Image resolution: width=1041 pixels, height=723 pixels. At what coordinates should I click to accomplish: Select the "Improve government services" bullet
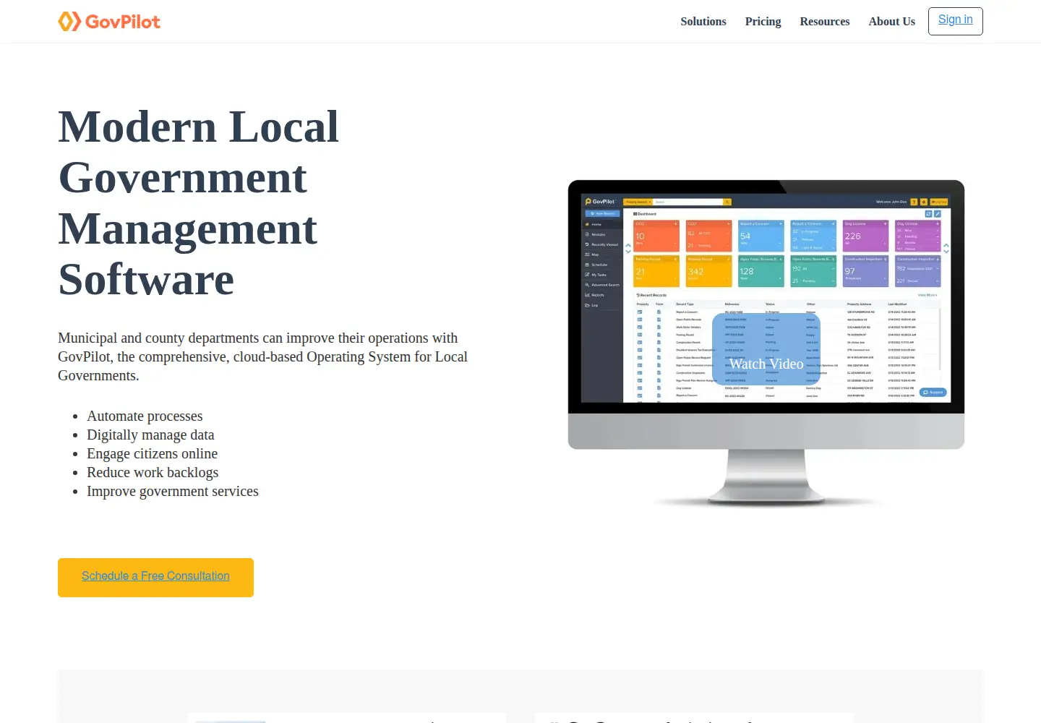point(173,491)
